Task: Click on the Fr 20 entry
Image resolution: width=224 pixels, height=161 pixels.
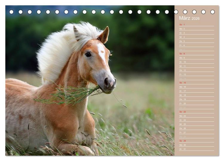Action: pyautogui.click(x=197, y=103)
